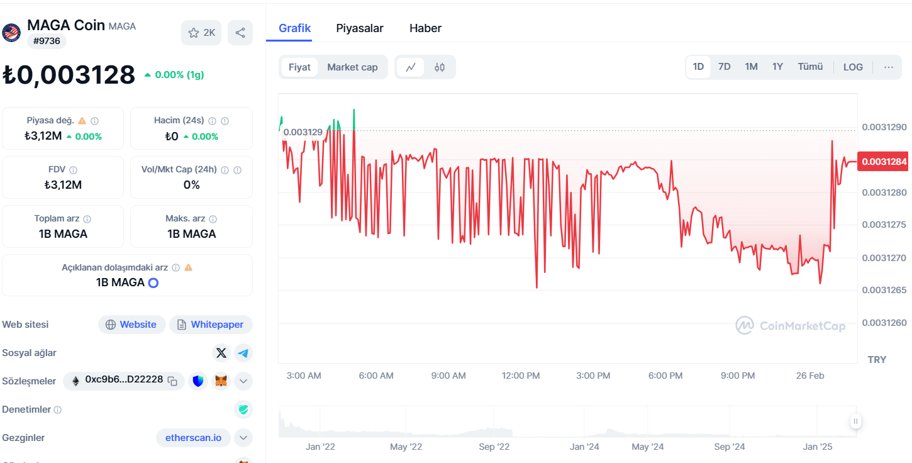Click the 0.00% (1g) price change indicator
Image resolution: width=912 pixels, height=463 pixels.
(x=174, y=75)
